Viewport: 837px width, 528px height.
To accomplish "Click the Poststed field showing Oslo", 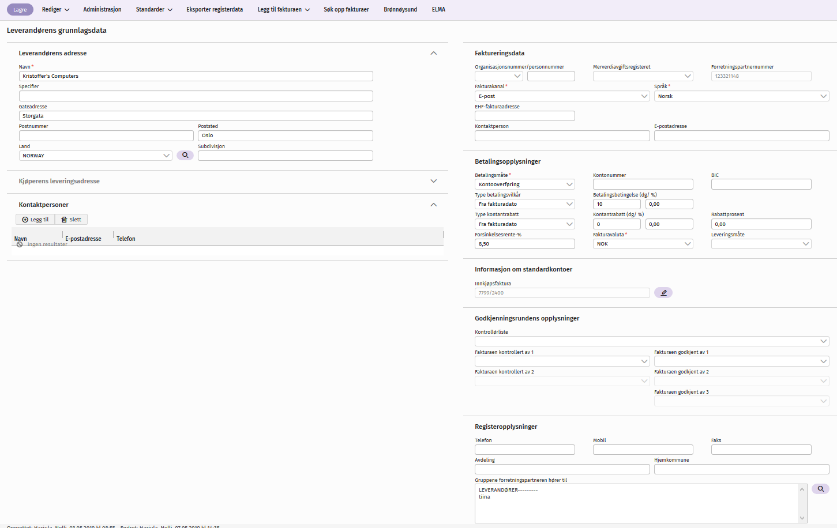I will pos(286,135).
